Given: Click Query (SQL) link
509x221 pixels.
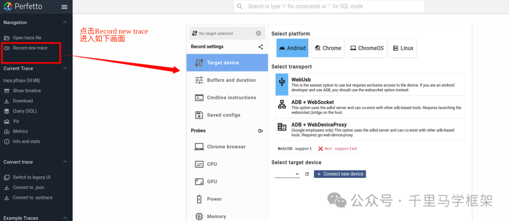Looking at the screenshot, I should pyautogui.click(x=25, y=111).
